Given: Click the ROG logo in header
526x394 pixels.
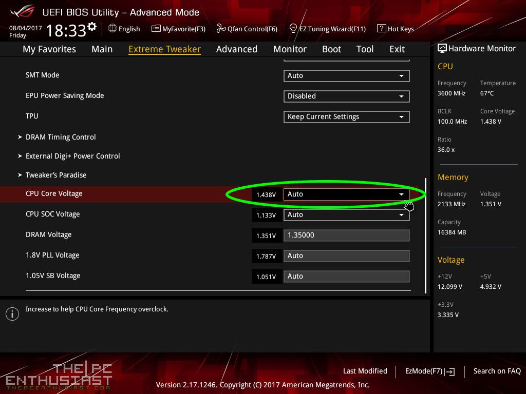Looking at the screenshot, I should (23, 11).
